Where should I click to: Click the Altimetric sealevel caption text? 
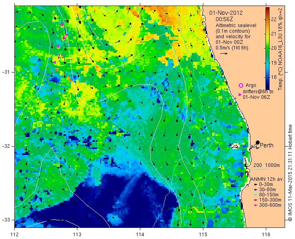coord(236,25)
